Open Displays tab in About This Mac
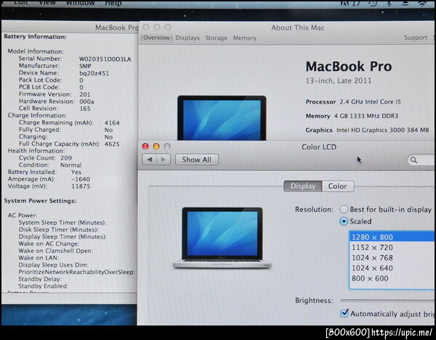This screenshot has width=436, height=340. (x=187, y=38)
